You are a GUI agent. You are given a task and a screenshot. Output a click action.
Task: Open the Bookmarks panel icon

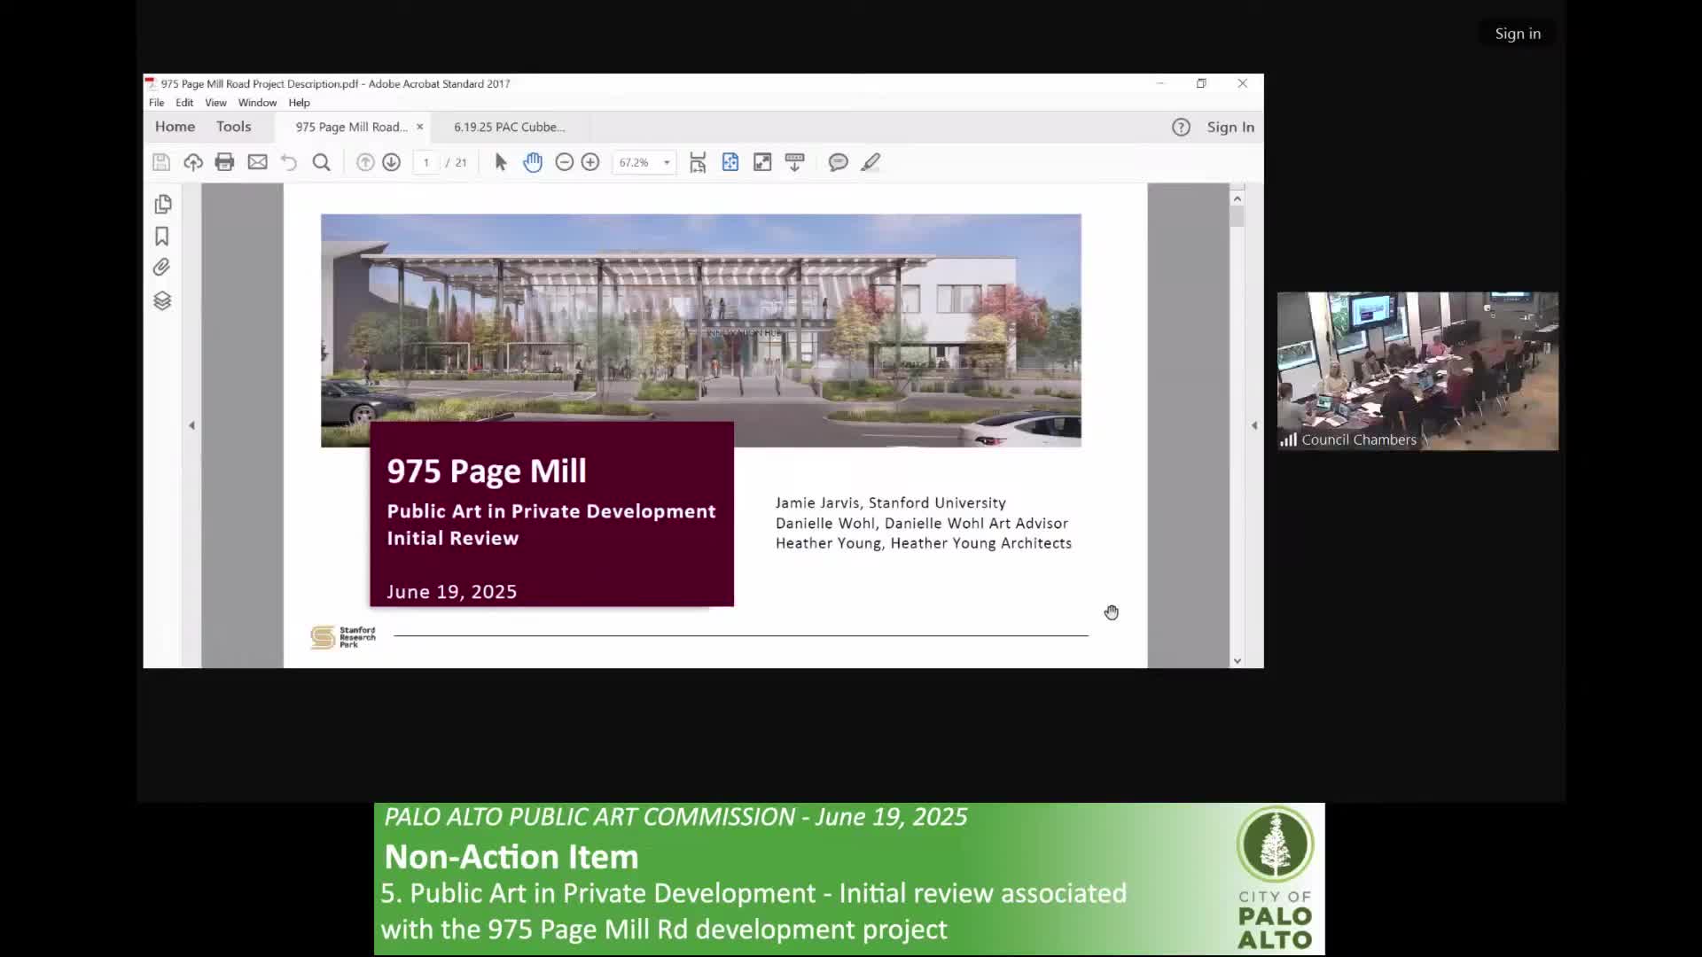[x=162, y=237]
